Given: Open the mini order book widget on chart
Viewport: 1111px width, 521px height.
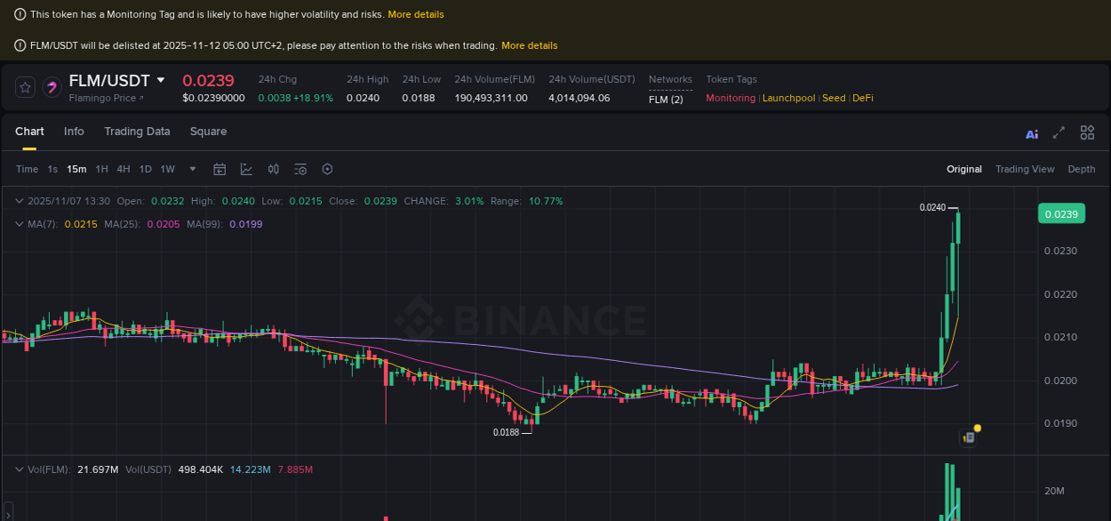Looking at the screenshot, I should 968,437.
